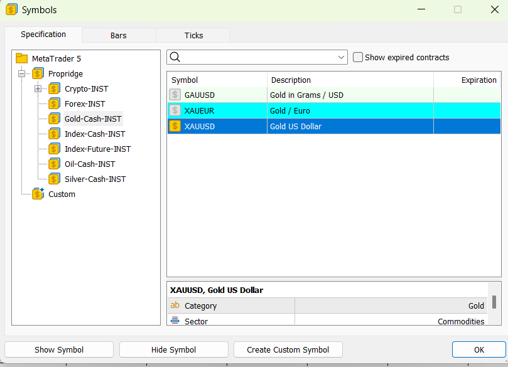Screen dimensions: 508x367
Task: Click the 'ab' icon beside Category
Action: [175, 305]
